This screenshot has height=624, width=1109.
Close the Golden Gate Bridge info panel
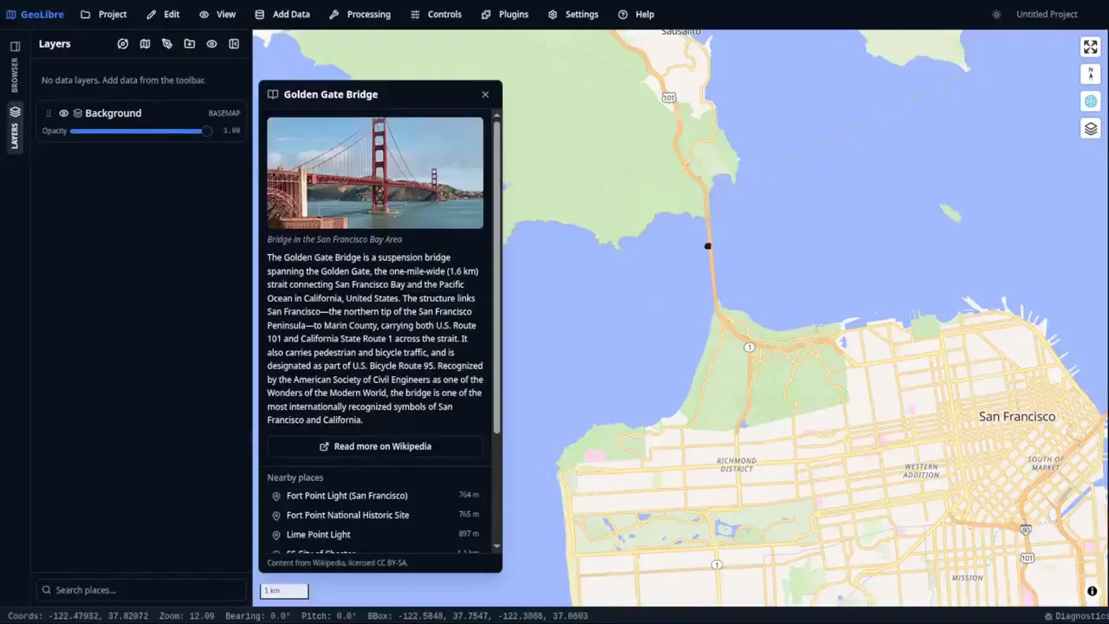pyautogui.click(x=485, y=94)
